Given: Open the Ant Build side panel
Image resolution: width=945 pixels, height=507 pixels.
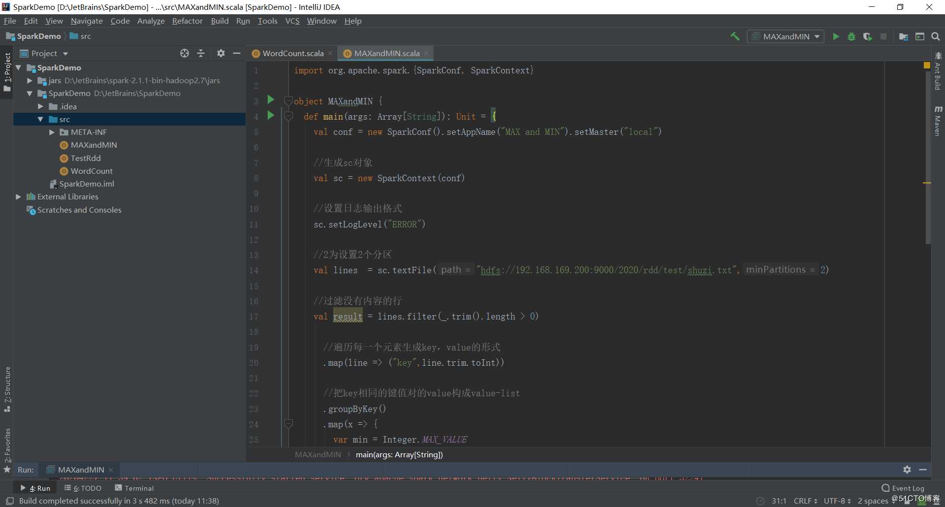Looking at the screenshot, I should pyautogui.click(x=938, y=71).
